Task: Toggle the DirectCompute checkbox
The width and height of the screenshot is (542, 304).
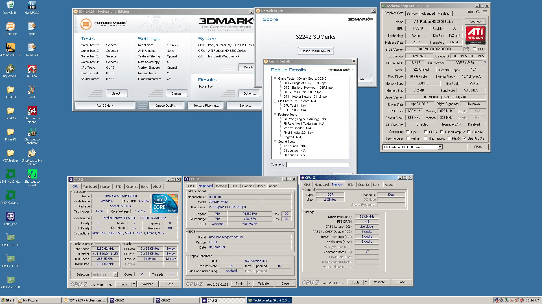Action: (442, 132)
